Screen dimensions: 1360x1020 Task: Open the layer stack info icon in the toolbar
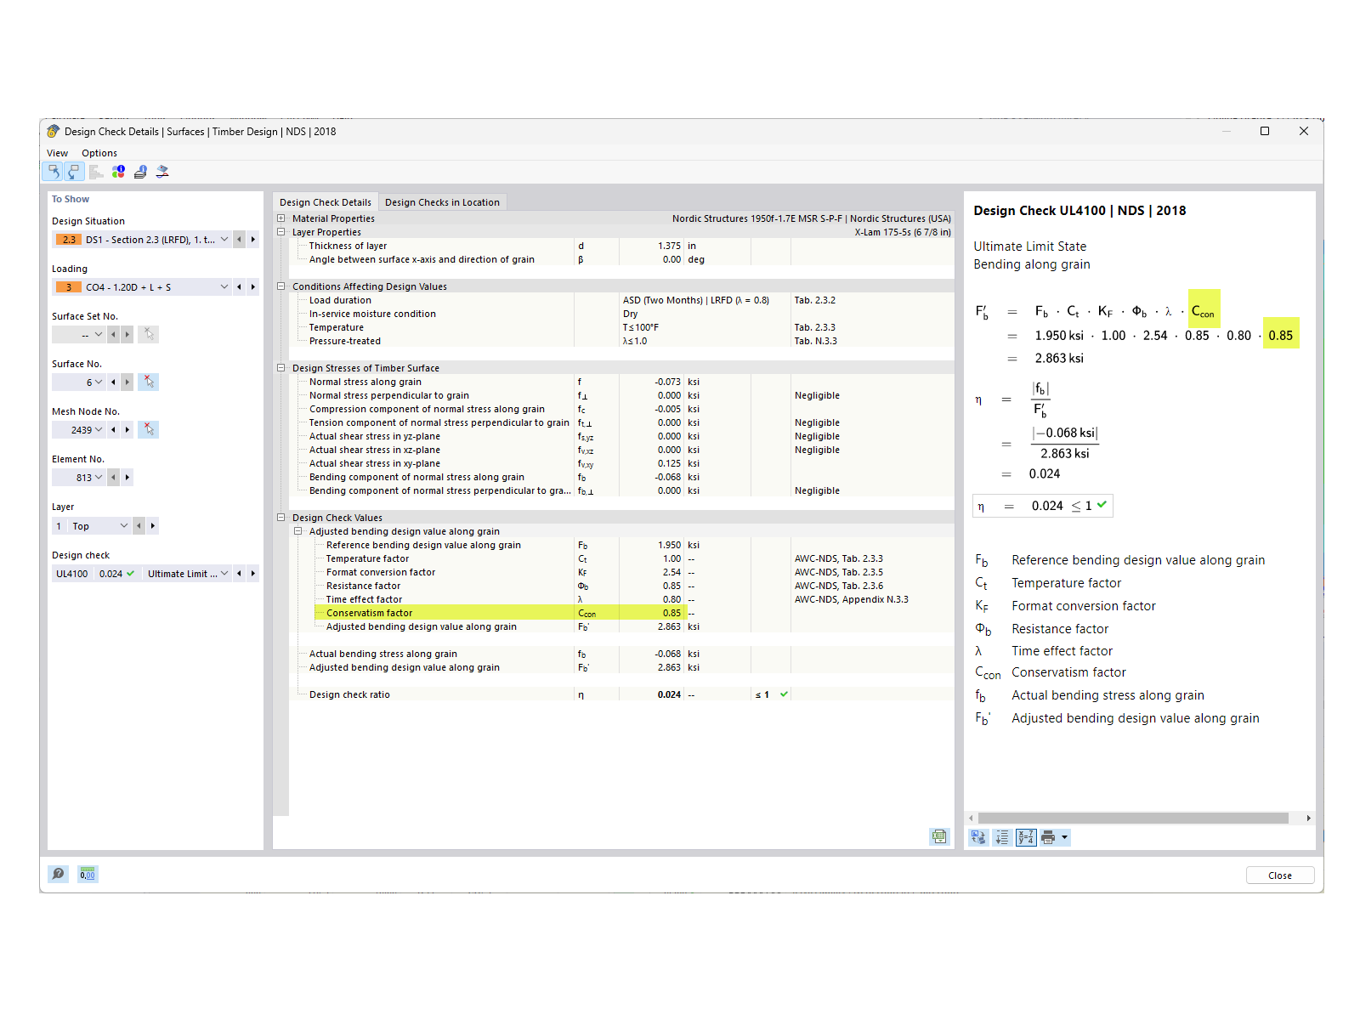point(140,172)
